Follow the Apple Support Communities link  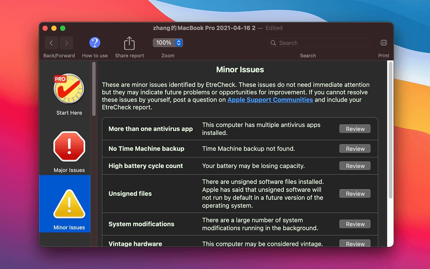pos(270,100)
